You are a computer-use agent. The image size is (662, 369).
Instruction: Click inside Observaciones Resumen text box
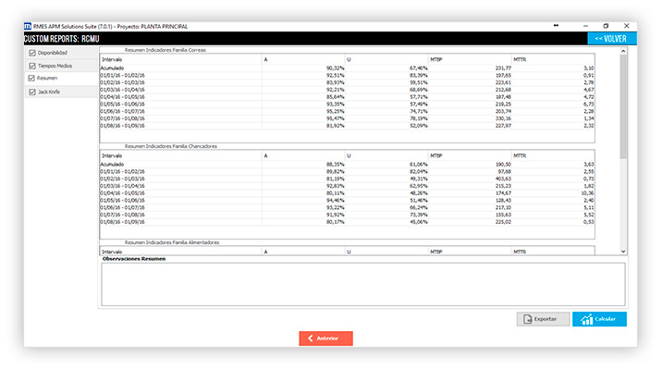pyautogui.click(x=363, y=284)
